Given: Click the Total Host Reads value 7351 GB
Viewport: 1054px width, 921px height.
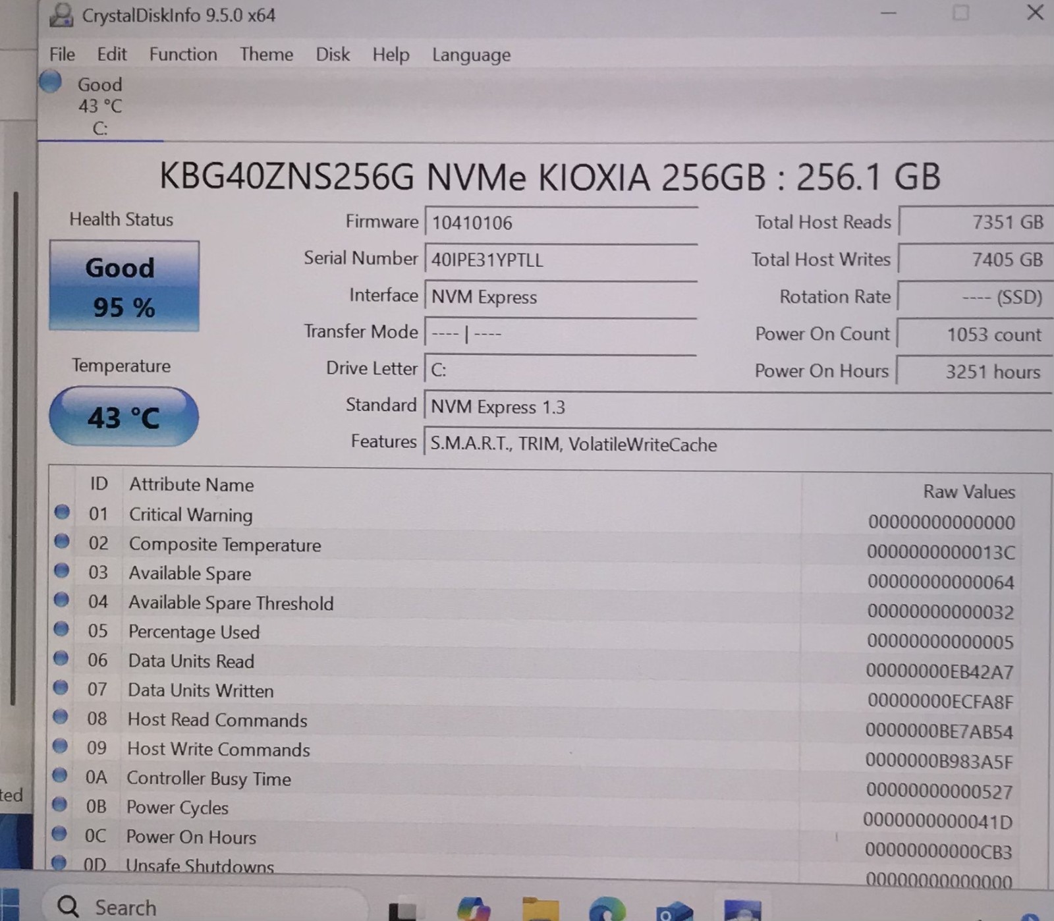Looking at the screenshot, I should [976, 222].
